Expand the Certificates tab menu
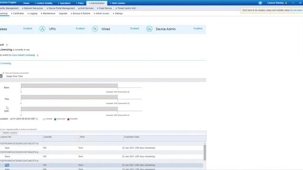Viewport: 303px width, 170px height. coord(18,14)
